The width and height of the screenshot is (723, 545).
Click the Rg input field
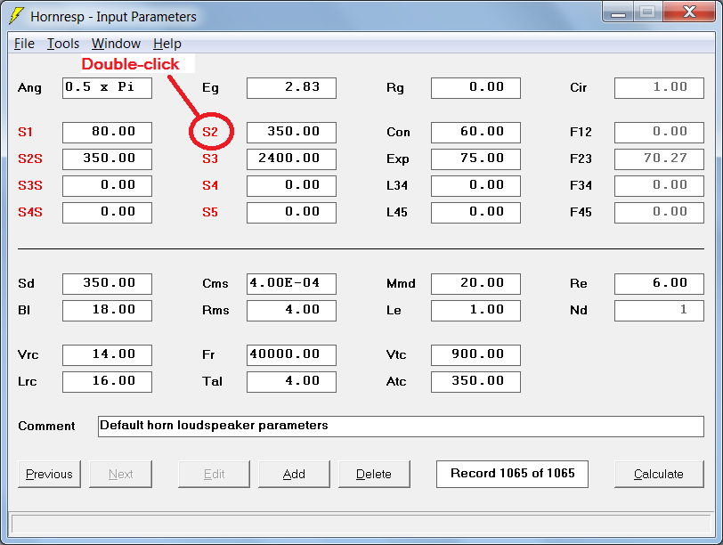[x=475, y=87]
